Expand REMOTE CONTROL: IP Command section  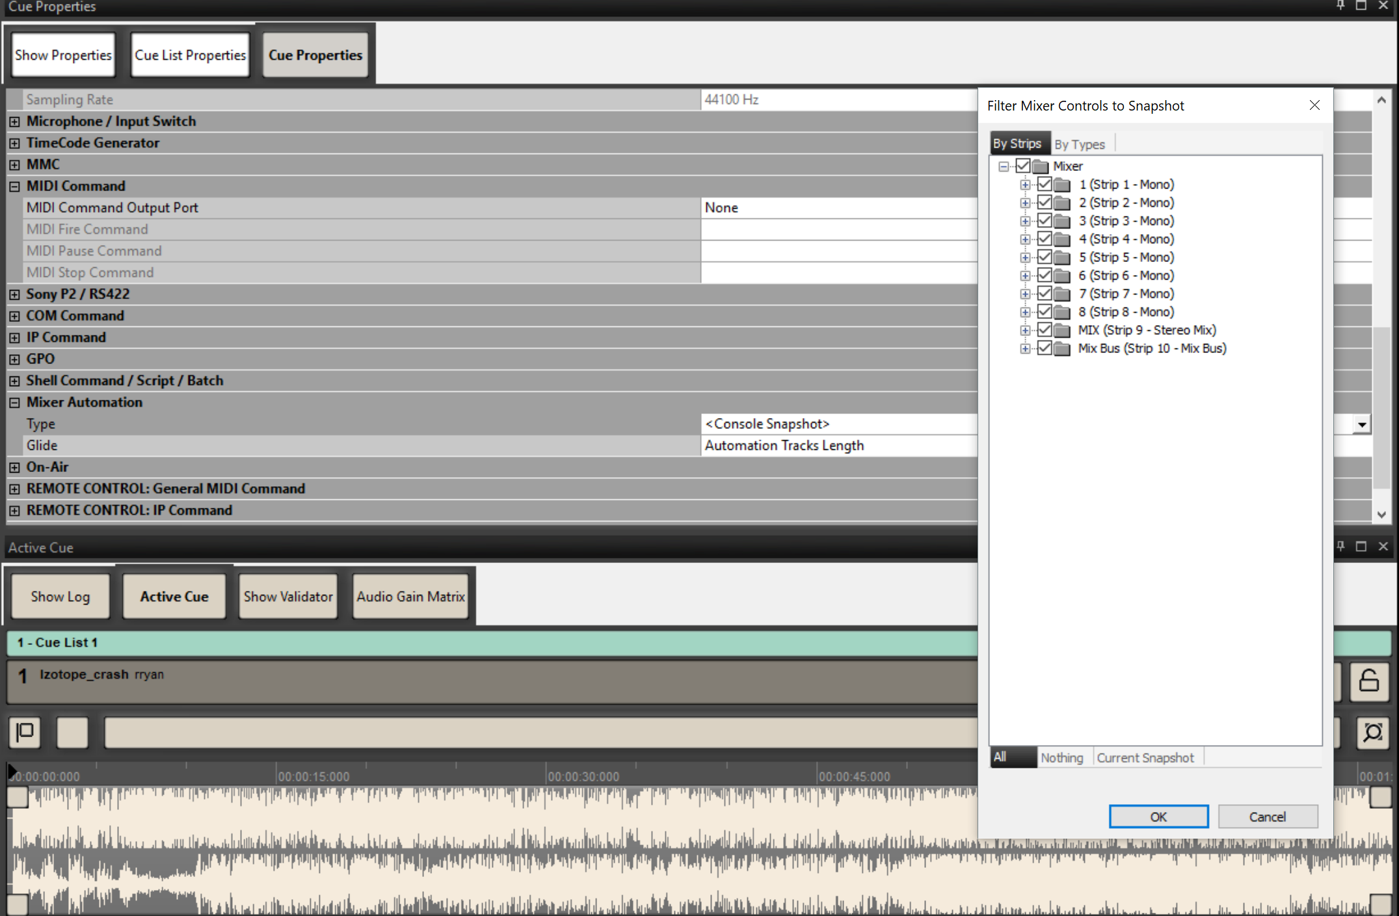coord(14,511)
